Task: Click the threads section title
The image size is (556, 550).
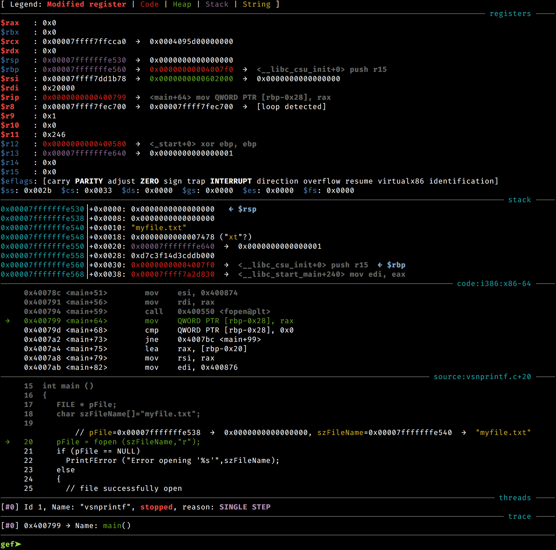Action: click(x=515, y=498)
